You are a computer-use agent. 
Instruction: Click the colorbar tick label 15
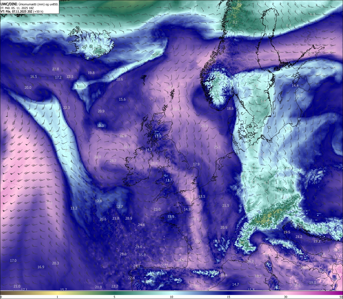(x=229, y=297)
